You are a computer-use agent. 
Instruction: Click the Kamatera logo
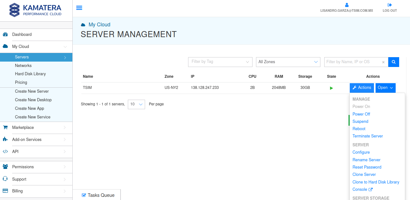click(x=36, y=10)
